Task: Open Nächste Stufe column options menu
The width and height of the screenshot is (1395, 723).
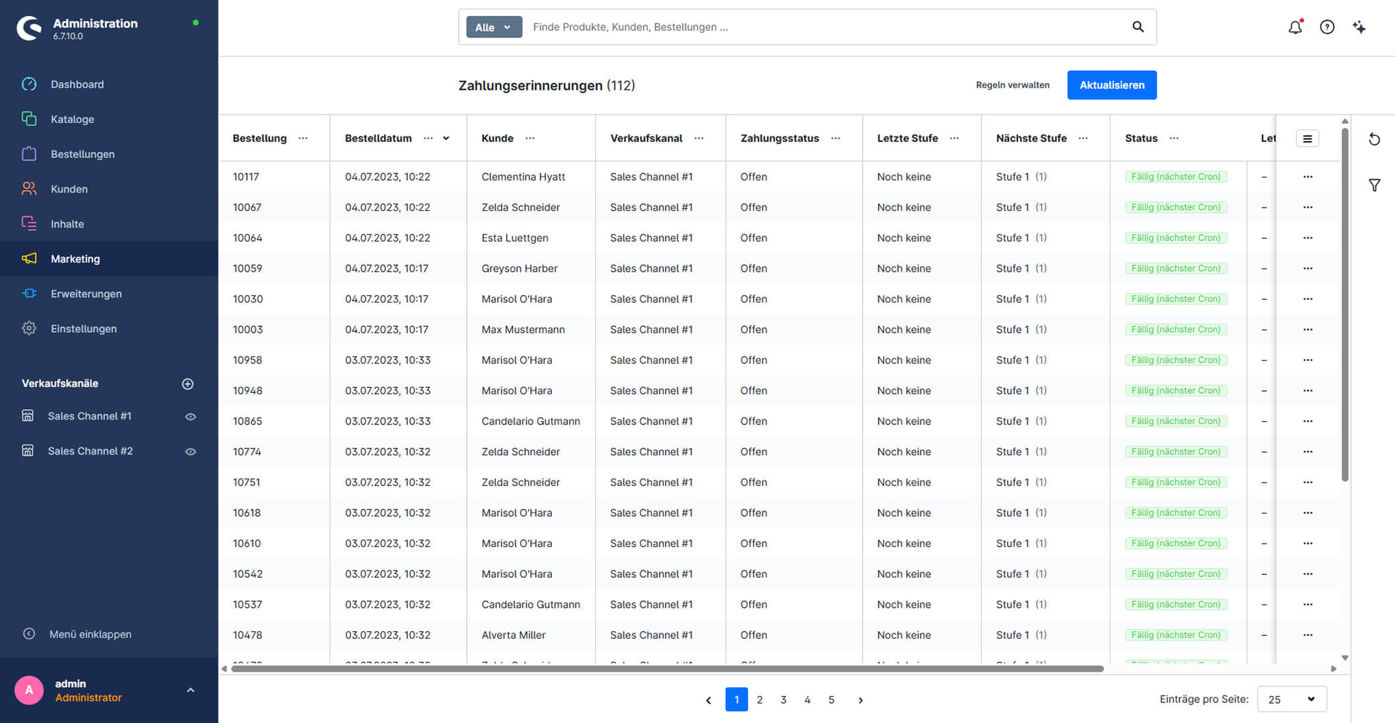Action: click(x=1083, y=139)
